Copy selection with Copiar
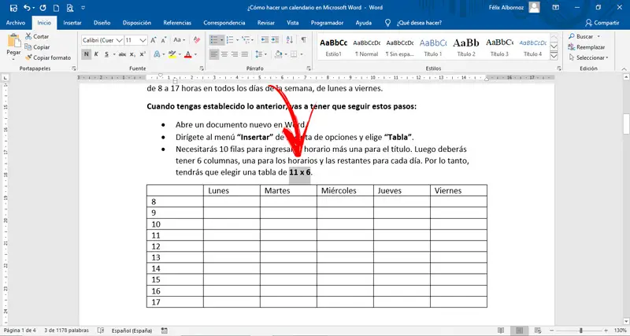Image resolution: width=630 pixels, height=336 pixels. coord(37,47)
